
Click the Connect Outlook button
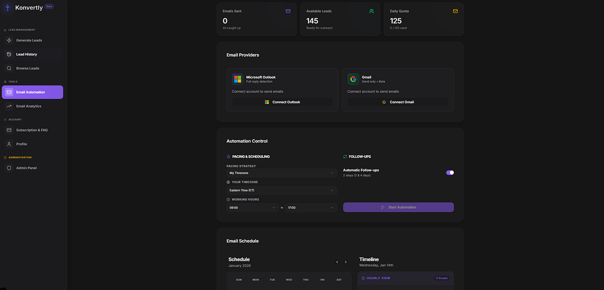click(x=282, y=102)
